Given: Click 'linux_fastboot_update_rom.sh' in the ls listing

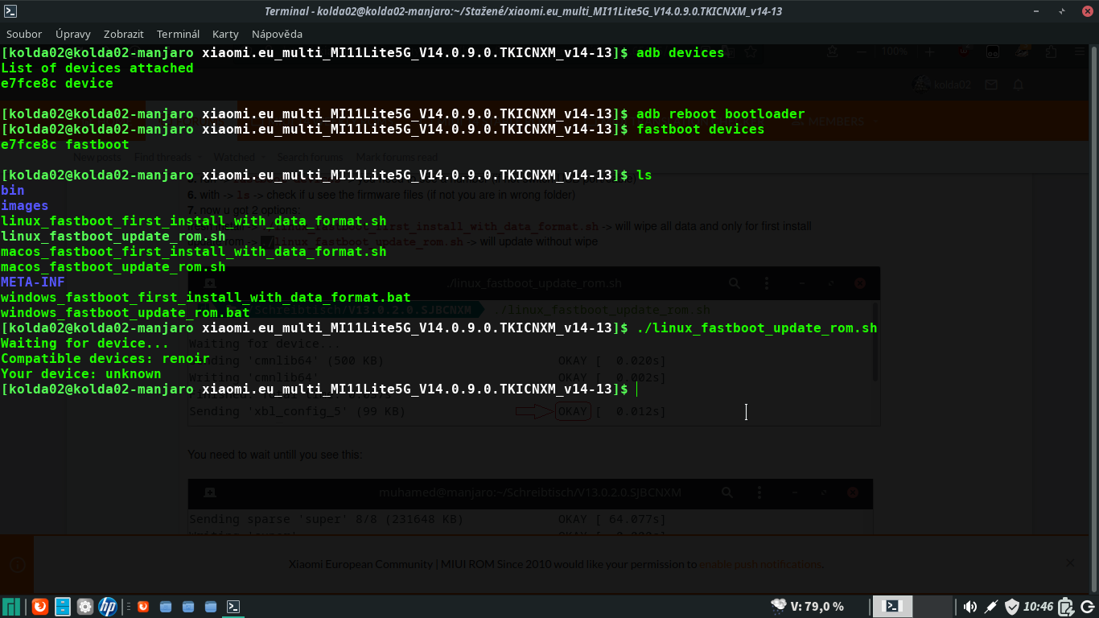Looking at the screenshot, I should 113,237.
